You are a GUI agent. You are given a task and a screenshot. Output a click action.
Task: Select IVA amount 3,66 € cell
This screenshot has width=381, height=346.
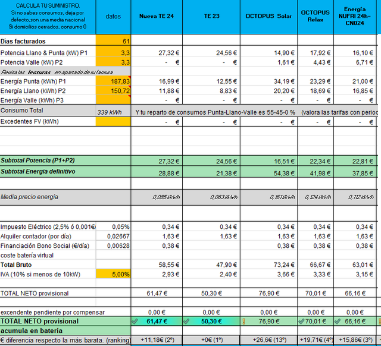tap(268, 274)
